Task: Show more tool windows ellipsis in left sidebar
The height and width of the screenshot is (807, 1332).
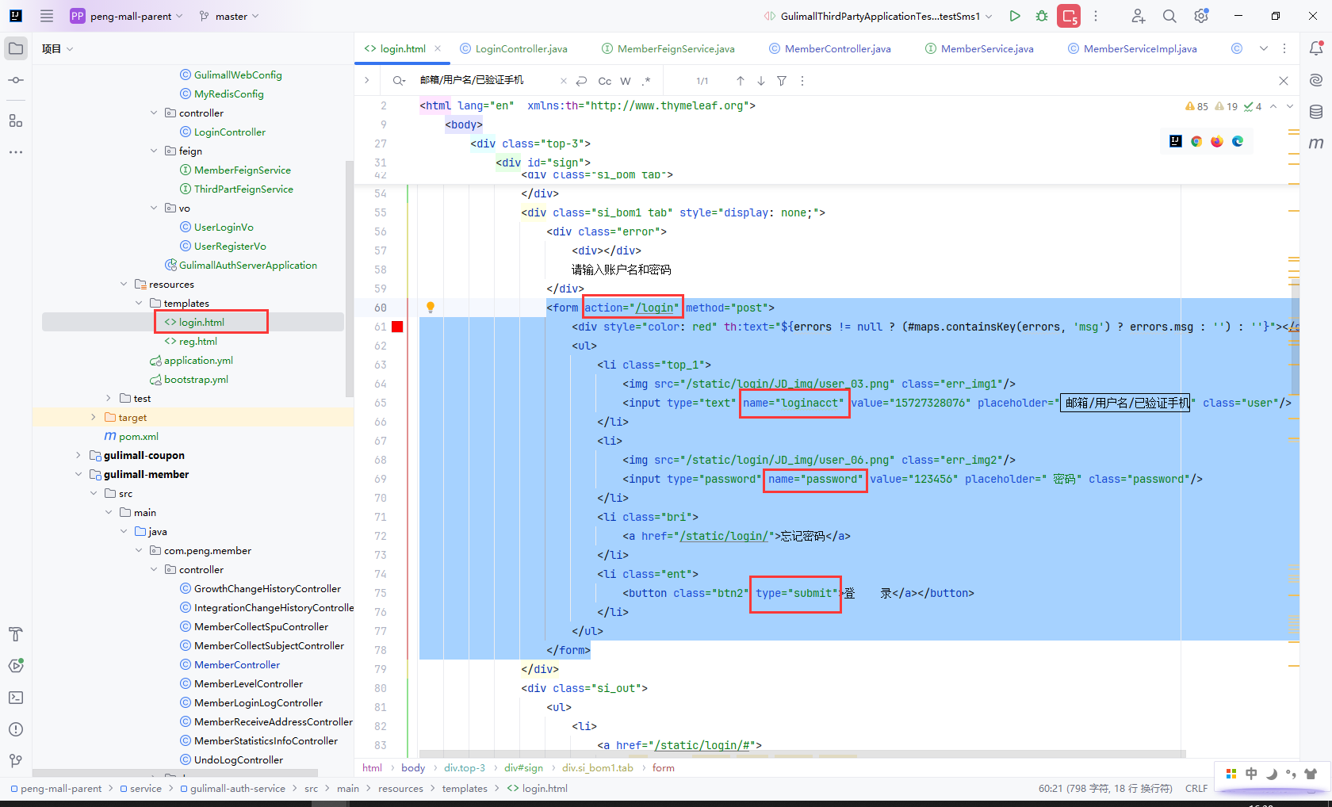Action: 16,151
